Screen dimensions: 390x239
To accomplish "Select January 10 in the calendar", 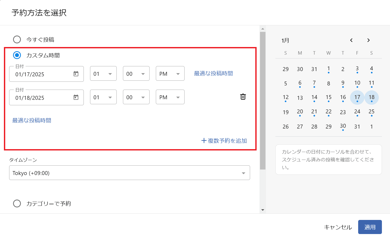I will pos(357,83).
